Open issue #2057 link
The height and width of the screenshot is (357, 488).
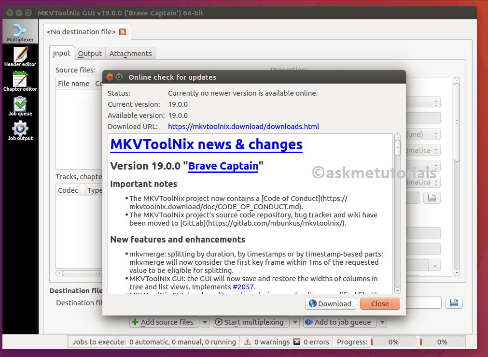tap(243, 287)
